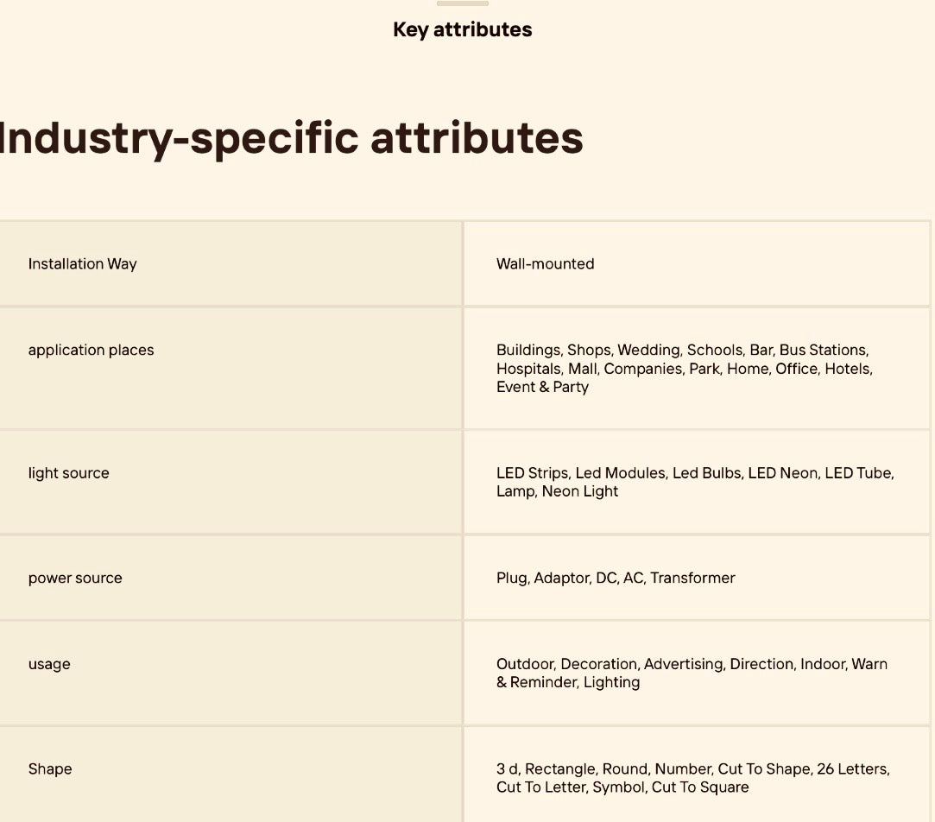This screenshot has width=935, height=822.
Task: Click the Neon Light text
Action: pos(580,491)
